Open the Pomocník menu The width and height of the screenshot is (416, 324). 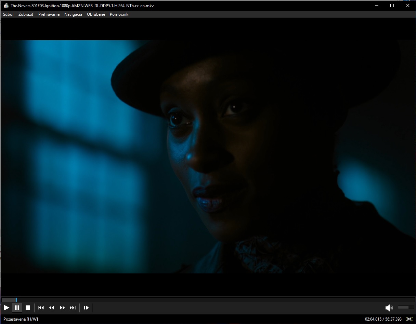(119, 14)
